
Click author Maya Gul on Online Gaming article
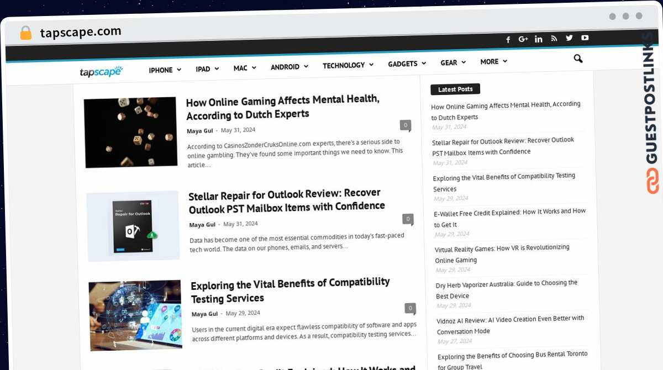201,131
